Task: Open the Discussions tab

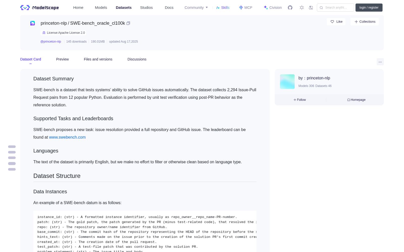Action: click(137, 59)
